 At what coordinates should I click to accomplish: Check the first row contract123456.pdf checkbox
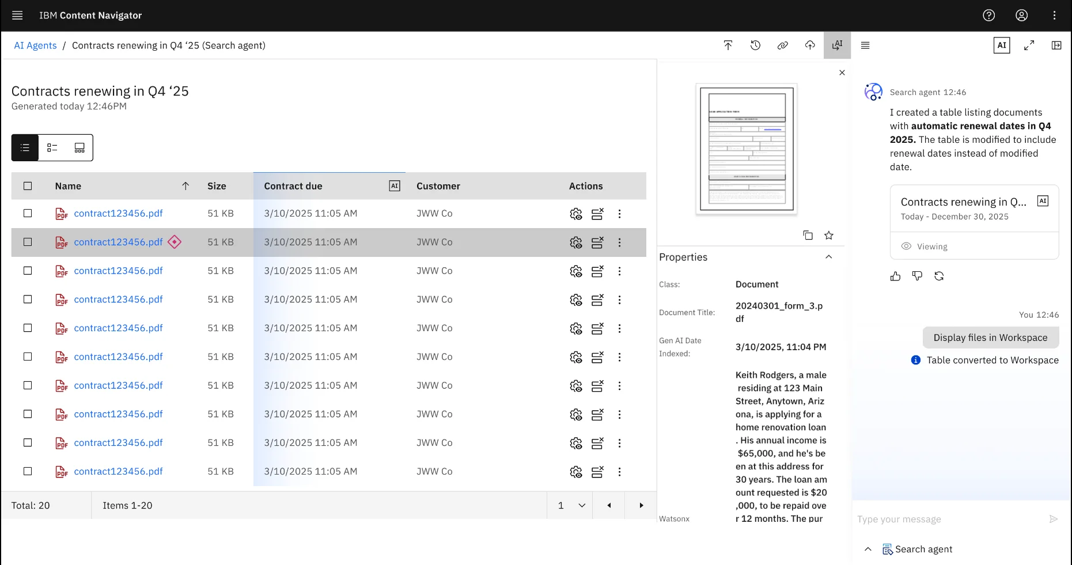(28, 213)
